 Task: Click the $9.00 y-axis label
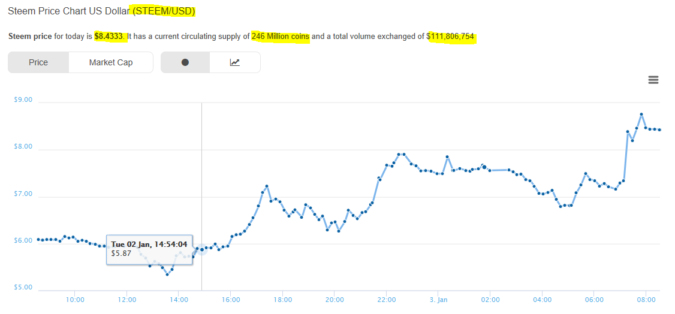pos(23,100)
